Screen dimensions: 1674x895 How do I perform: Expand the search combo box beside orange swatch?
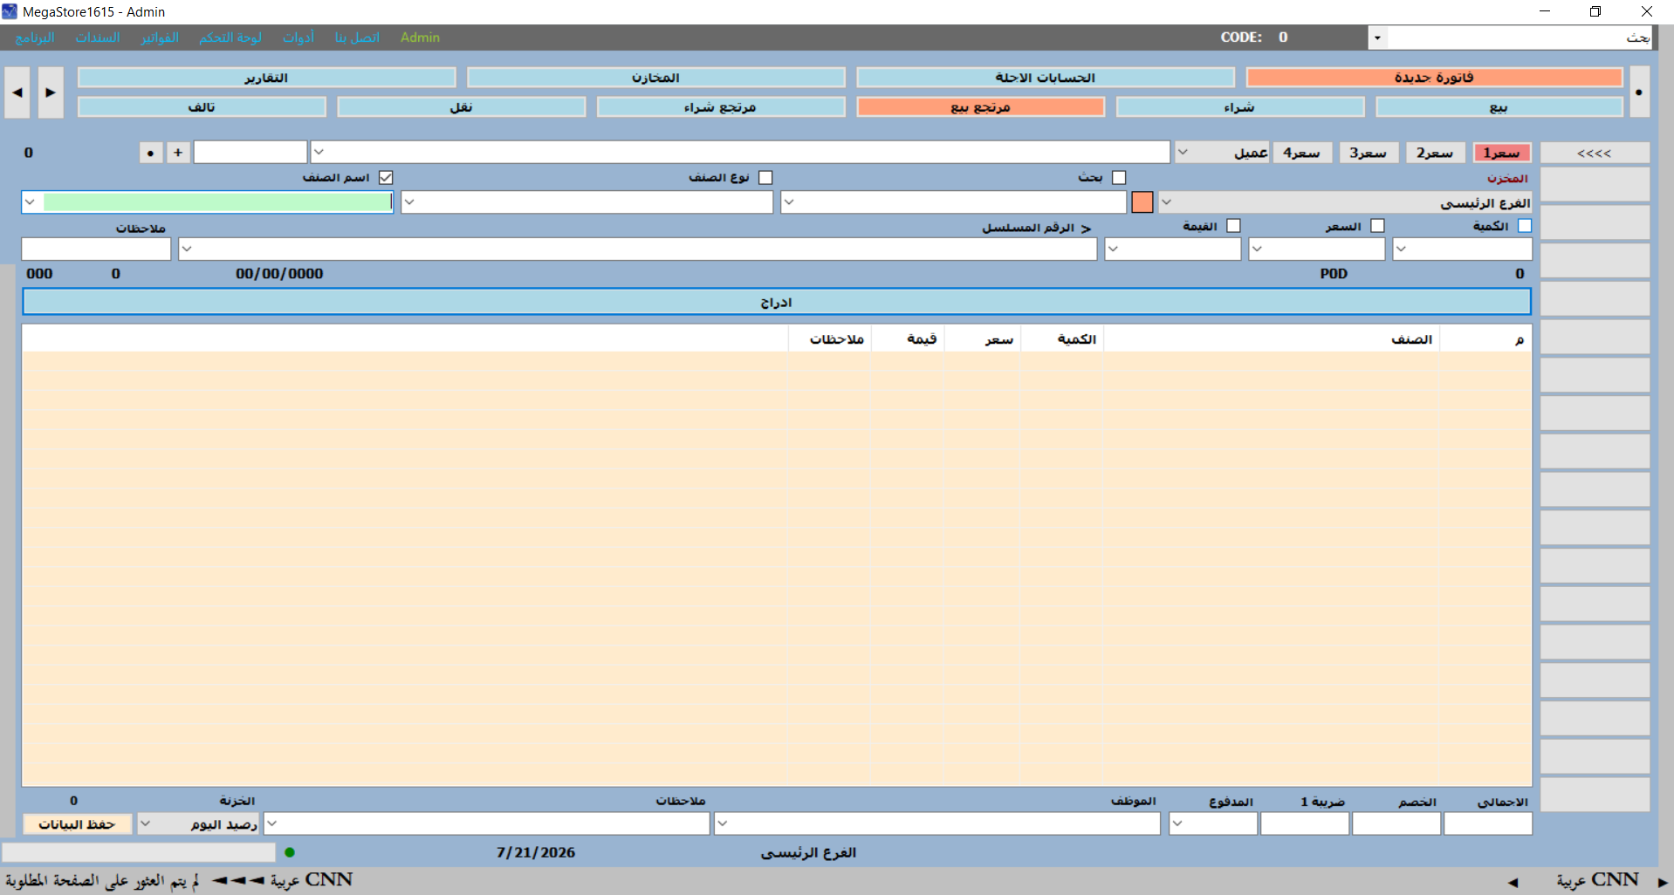[x=789, y=202]
